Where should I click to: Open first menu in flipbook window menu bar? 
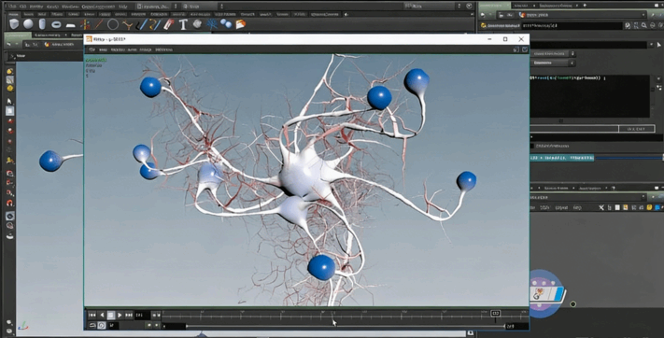(92, 49)
